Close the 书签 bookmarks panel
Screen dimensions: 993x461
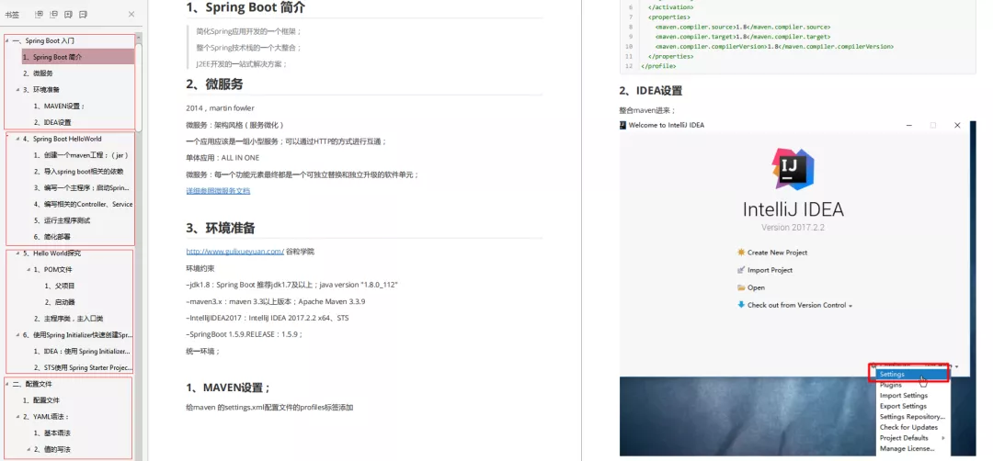click(131, 15)
